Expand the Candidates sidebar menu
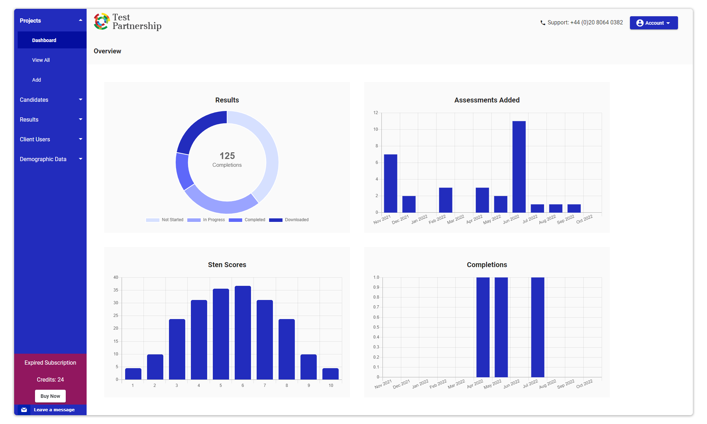 coord(81,100)
